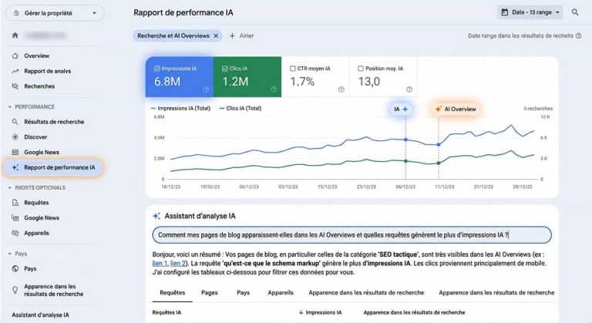
Task: Click the calendar icon in date range button
Action: (x=504, y=12)
